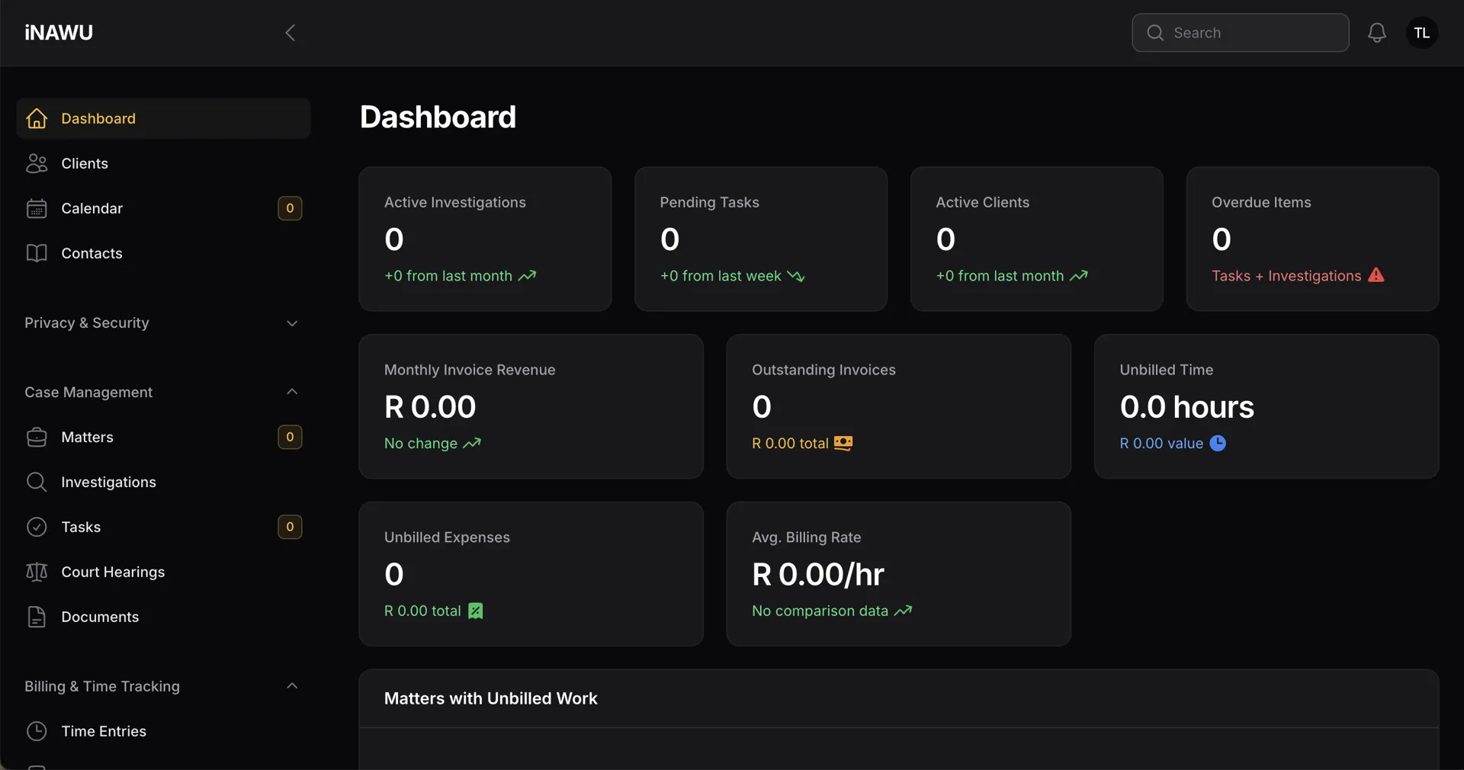1464x770 pixels.
Task: Click the Investigations magnifier icon
Action: [x=37, y=482]
